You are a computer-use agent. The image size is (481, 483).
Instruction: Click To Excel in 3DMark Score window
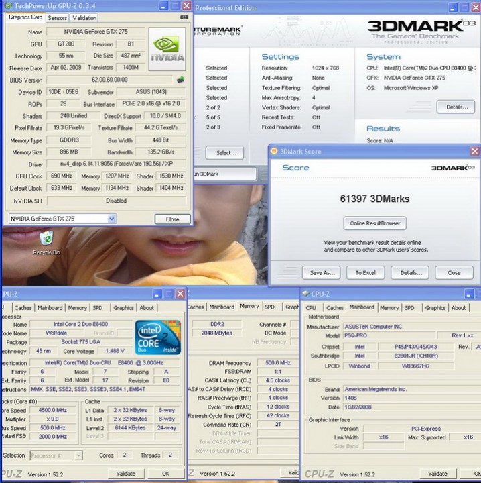pyautogui.click(x=365, y=272)
